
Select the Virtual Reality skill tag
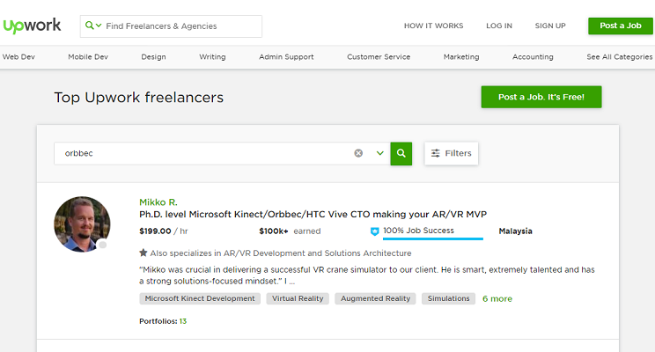click(x=298, y=298)
